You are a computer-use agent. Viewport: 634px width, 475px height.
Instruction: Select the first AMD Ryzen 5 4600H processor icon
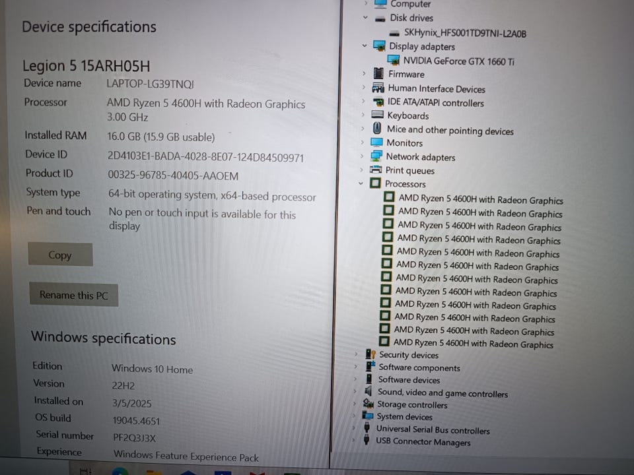tap(389, 197)
